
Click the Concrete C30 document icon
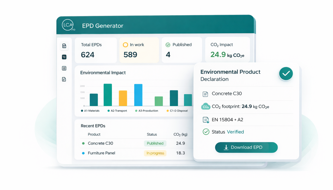coord(205,94)
